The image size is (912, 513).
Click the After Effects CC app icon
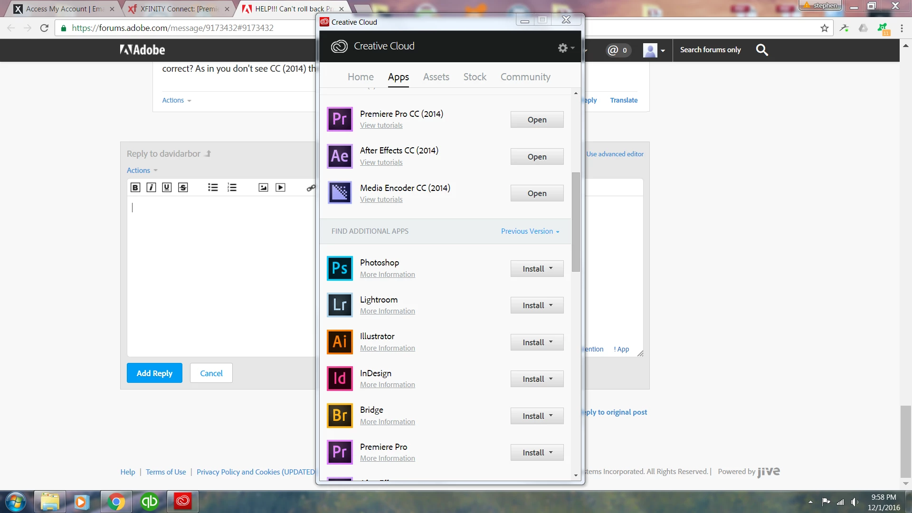pos(340,156)
